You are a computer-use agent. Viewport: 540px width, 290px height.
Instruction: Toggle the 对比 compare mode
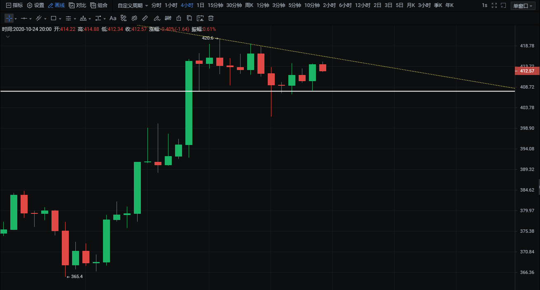coord(77,6)
